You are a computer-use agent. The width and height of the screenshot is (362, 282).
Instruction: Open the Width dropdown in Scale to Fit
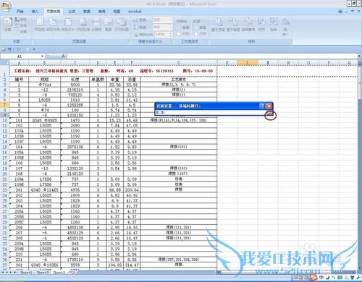click(x=171, y=20)
